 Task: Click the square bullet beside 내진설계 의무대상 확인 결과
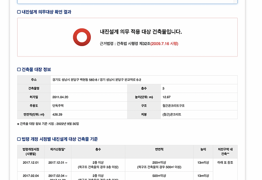[19, 12]
